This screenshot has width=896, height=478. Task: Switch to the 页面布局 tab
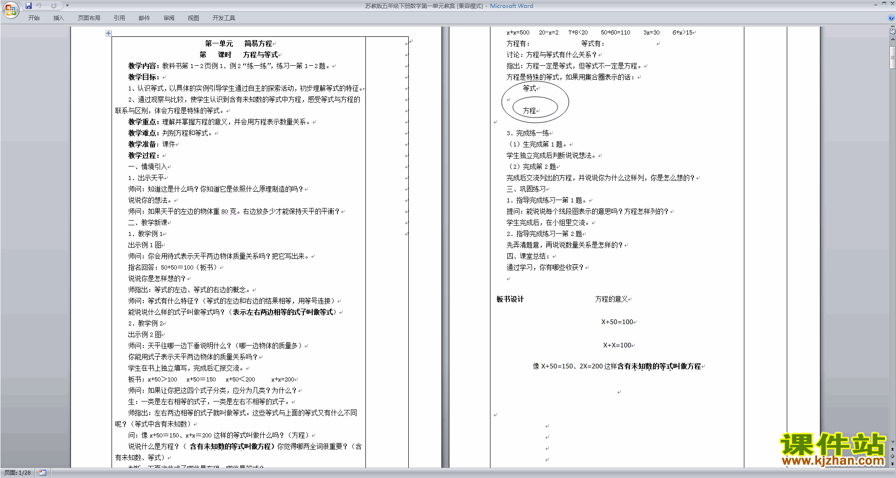click(x=89, y=18)
